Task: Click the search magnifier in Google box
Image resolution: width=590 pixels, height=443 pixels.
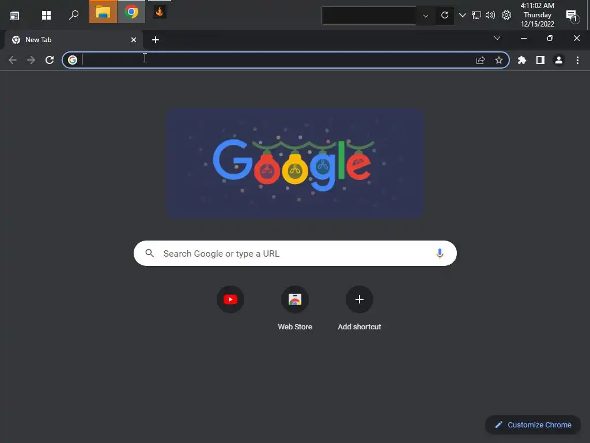Action: point(149,253)
